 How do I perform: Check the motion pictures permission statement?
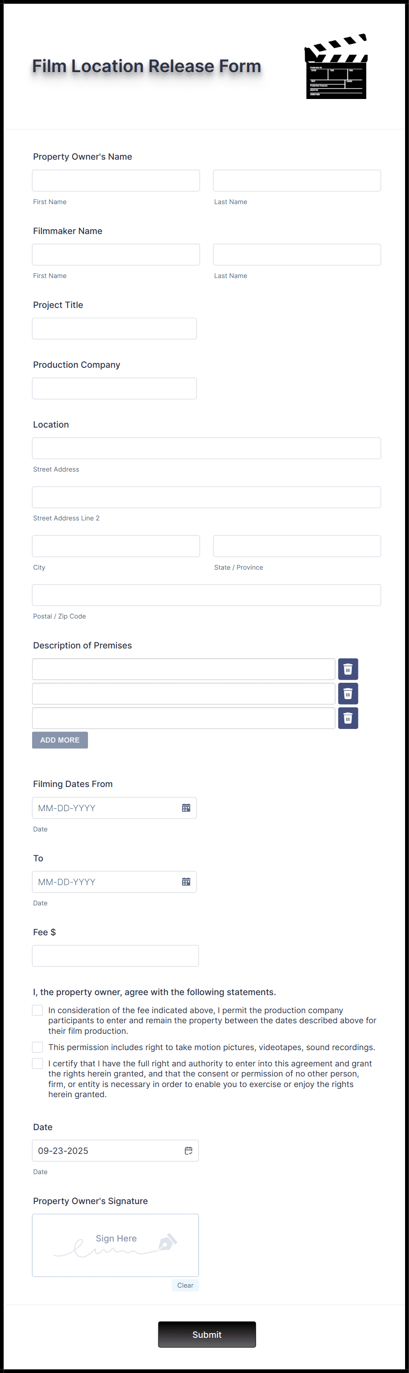tap(37, 1047)
